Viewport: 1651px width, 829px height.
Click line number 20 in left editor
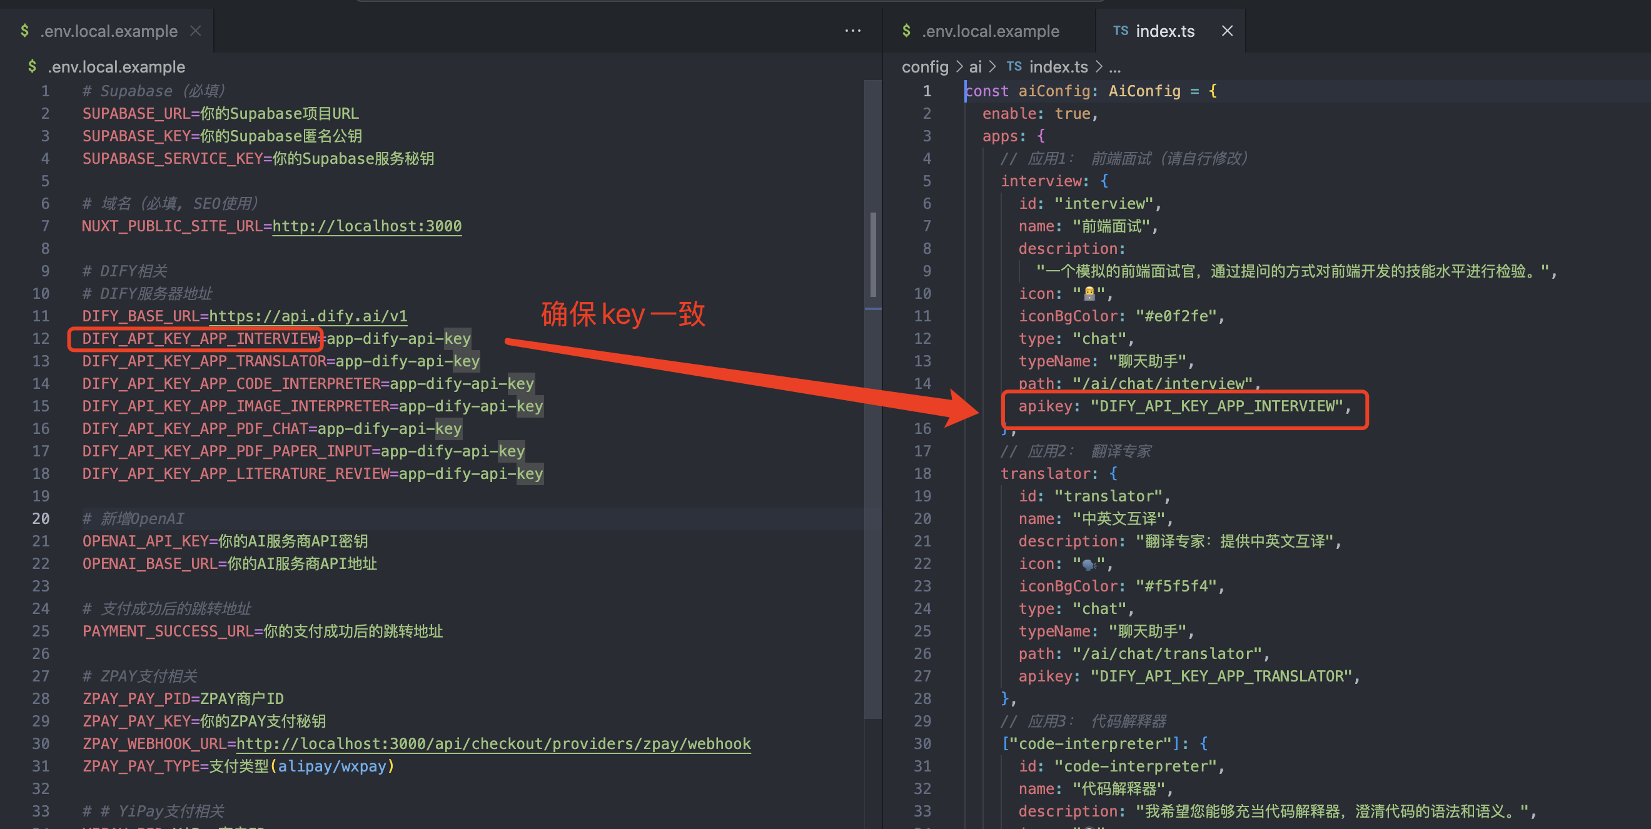(41, 518)
